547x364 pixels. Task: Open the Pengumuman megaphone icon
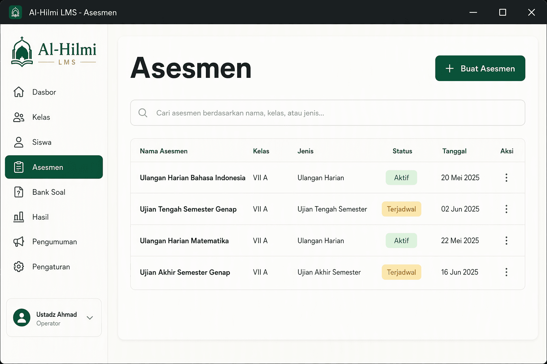coord(19,242)
